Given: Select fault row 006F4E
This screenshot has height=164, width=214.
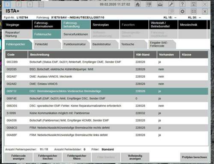Looking at the screenshot, I should click(x=107, y=99).
